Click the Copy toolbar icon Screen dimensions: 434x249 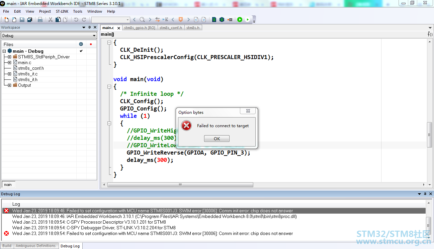(x=58, y=20)
